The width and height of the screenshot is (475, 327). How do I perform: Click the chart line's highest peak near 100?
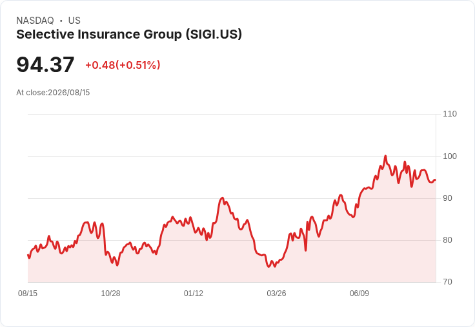tap(385, 156)
